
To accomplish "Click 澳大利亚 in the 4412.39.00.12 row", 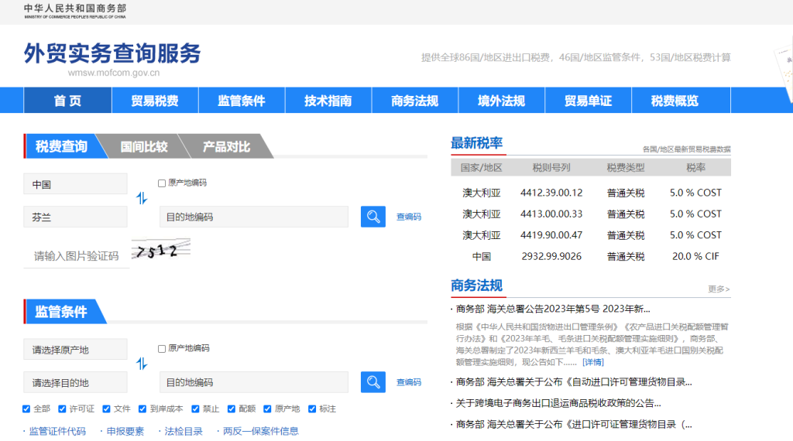I will 482,193.
